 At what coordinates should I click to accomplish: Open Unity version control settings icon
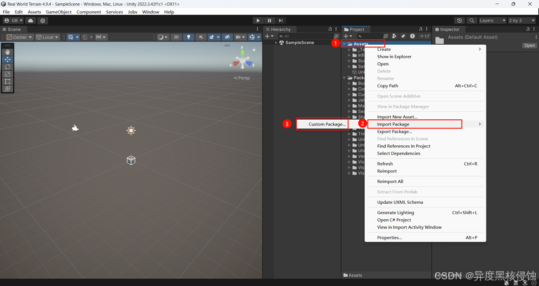(43, 20)
